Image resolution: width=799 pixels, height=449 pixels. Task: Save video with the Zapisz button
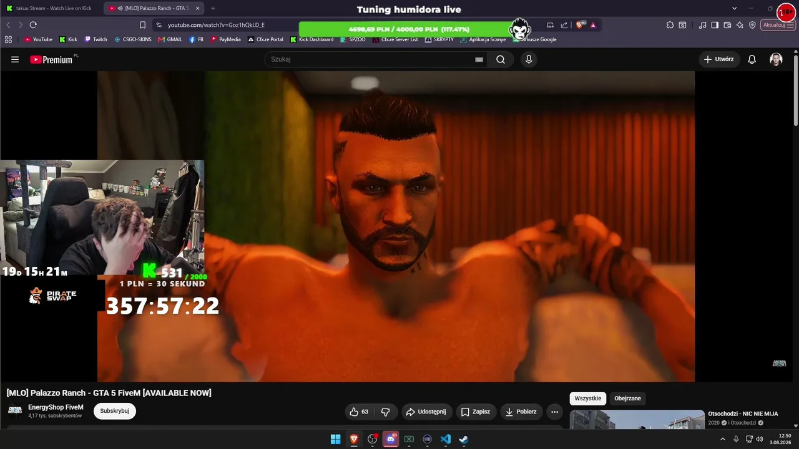[475, 412]
